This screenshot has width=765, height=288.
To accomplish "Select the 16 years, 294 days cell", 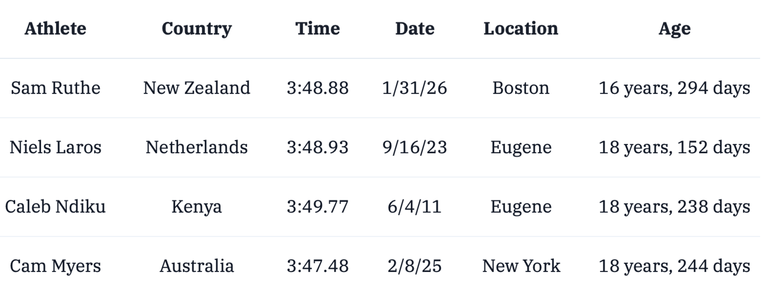I will 674,88.
